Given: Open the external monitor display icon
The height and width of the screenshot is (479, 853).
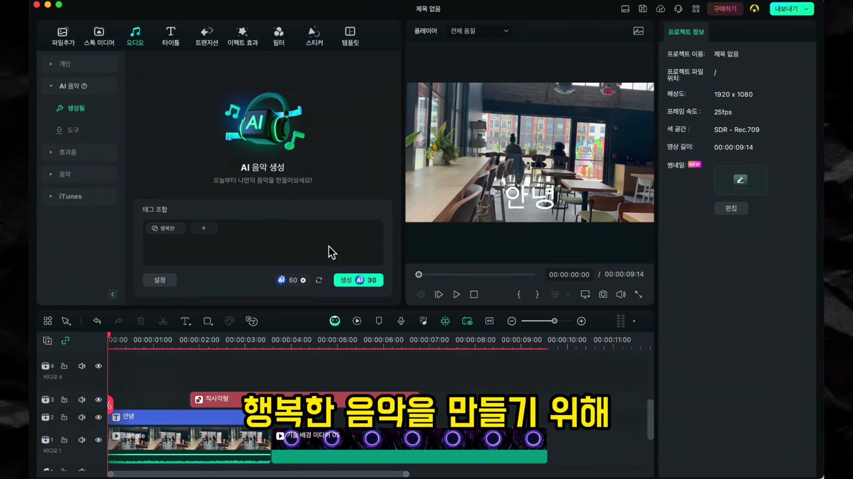Looking at the screenshot, I should [x=585, y=295].
